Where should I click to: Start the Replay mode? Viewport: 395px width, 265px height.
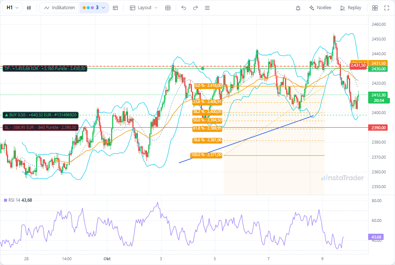coord(350,8)
